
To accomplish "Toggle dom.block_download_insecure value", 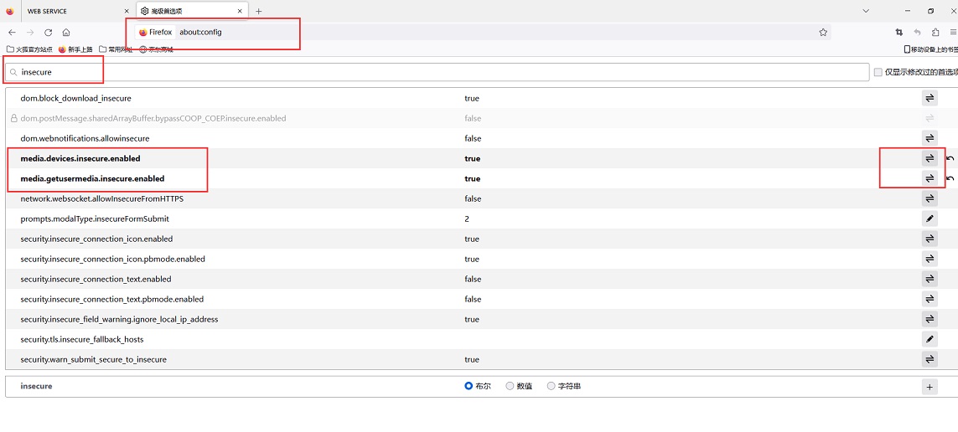I will 930,98.
